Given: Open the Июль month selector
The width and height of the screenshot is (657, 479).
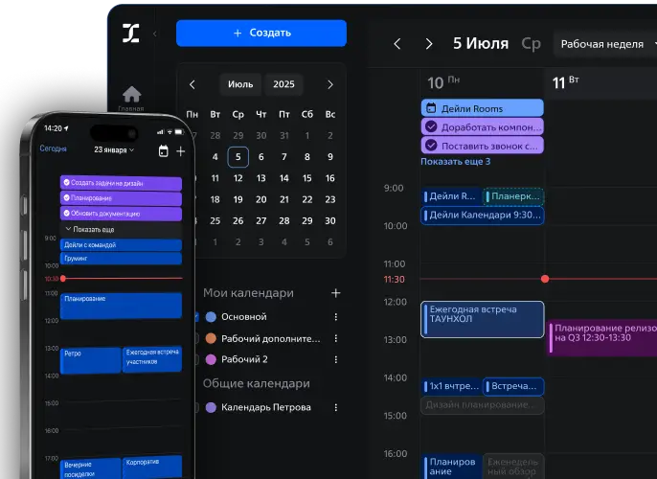Looking at the screenshot, I should point(240,84).
